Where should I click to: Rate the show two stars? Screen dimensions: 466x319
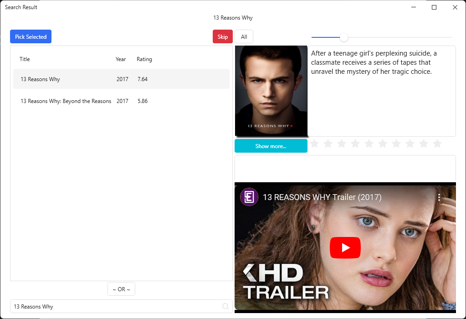[328, 144]
